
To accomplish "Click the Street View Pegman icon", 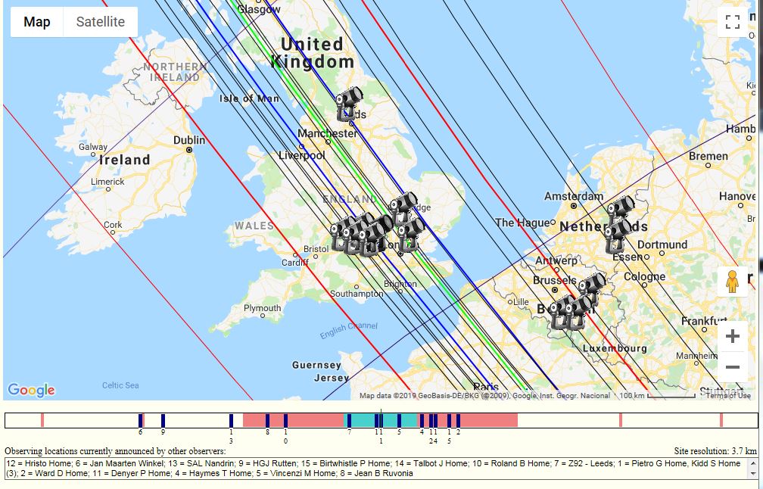I will pos(732,283).
